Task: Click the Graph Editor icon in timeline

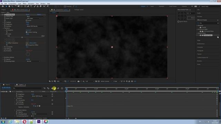Action: tap(62, 88)
